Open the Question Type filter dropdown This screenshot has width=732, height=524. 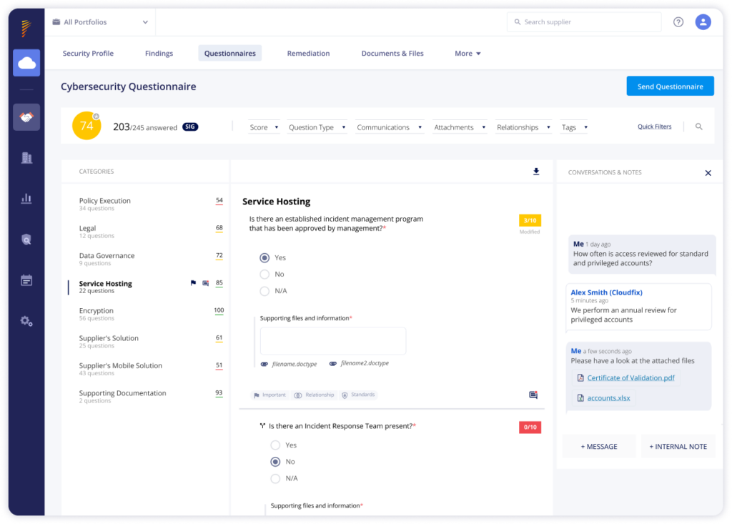317,127
